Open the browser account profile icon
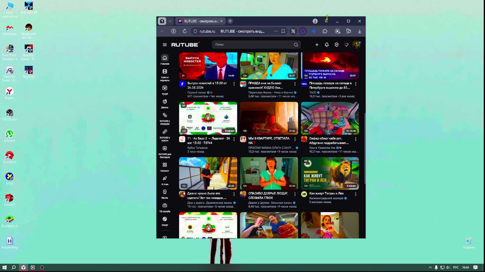This screenshot has height=272, width=485. tap(315, 21)
